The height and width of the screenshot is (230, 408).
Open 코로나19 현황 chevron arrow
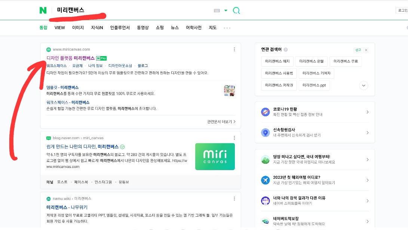point(367,112)
